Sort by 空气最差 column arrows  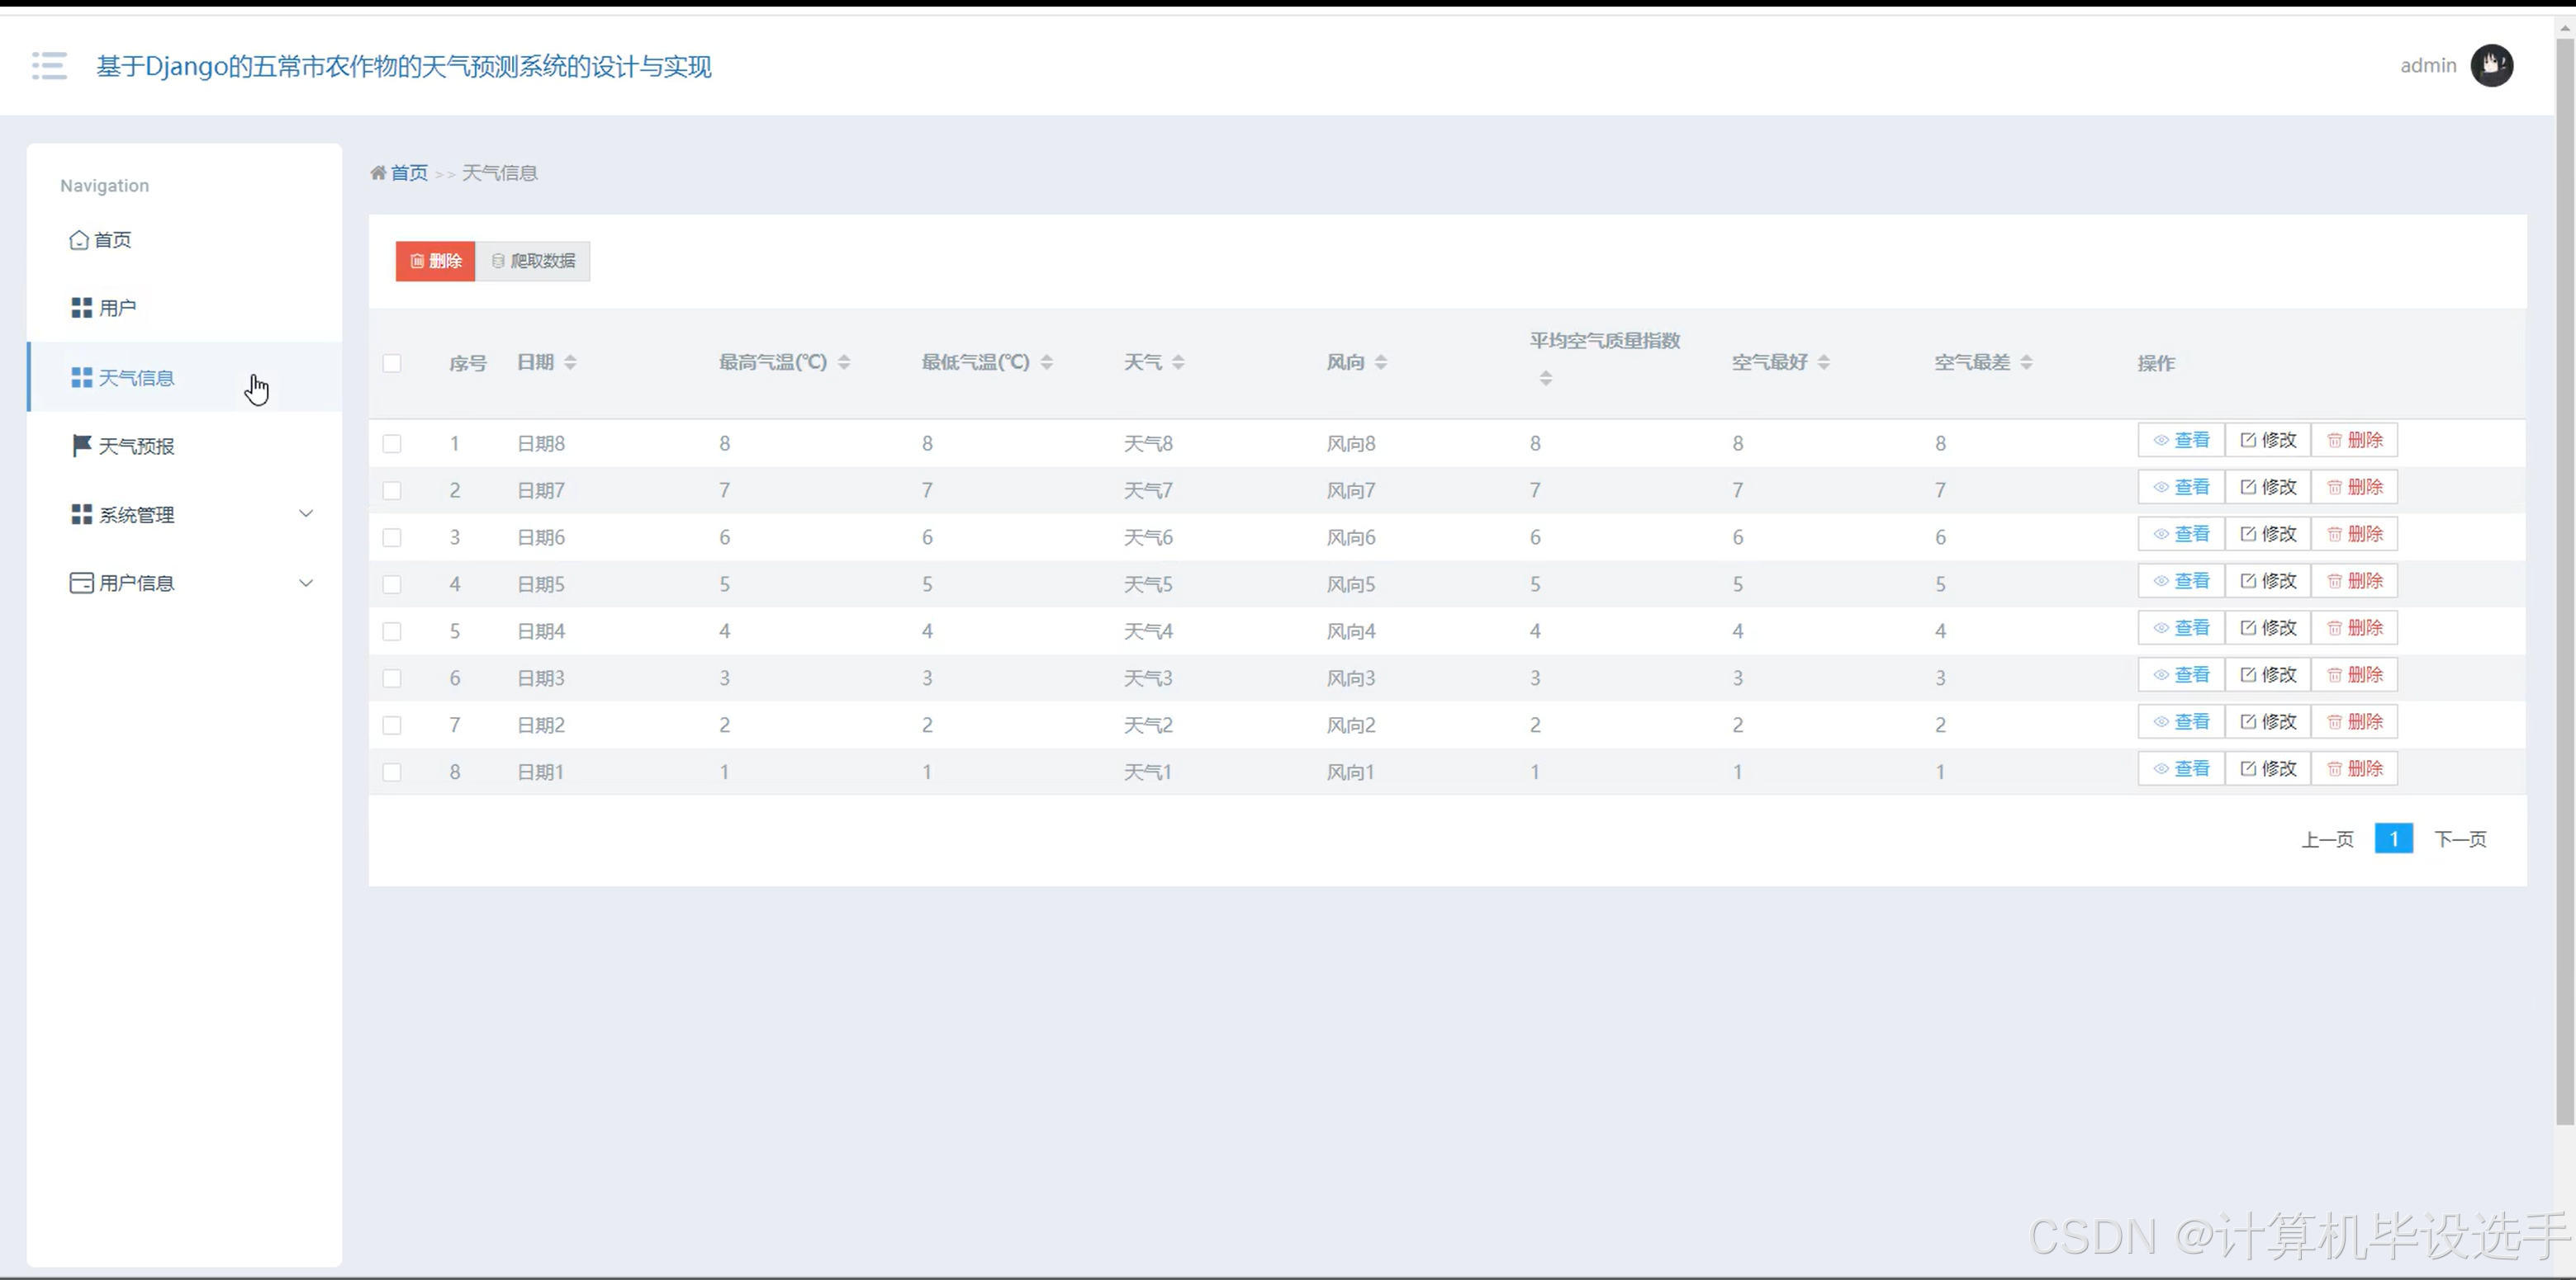coord(2026,363)
